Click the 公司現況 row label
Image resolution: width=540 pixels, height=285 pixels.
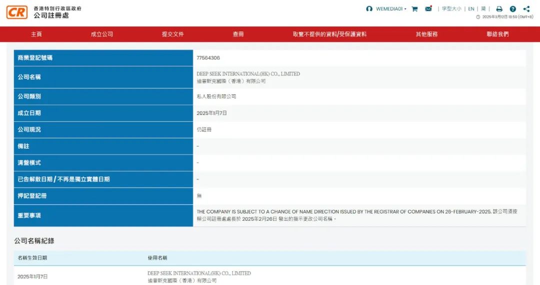(29, 129)
